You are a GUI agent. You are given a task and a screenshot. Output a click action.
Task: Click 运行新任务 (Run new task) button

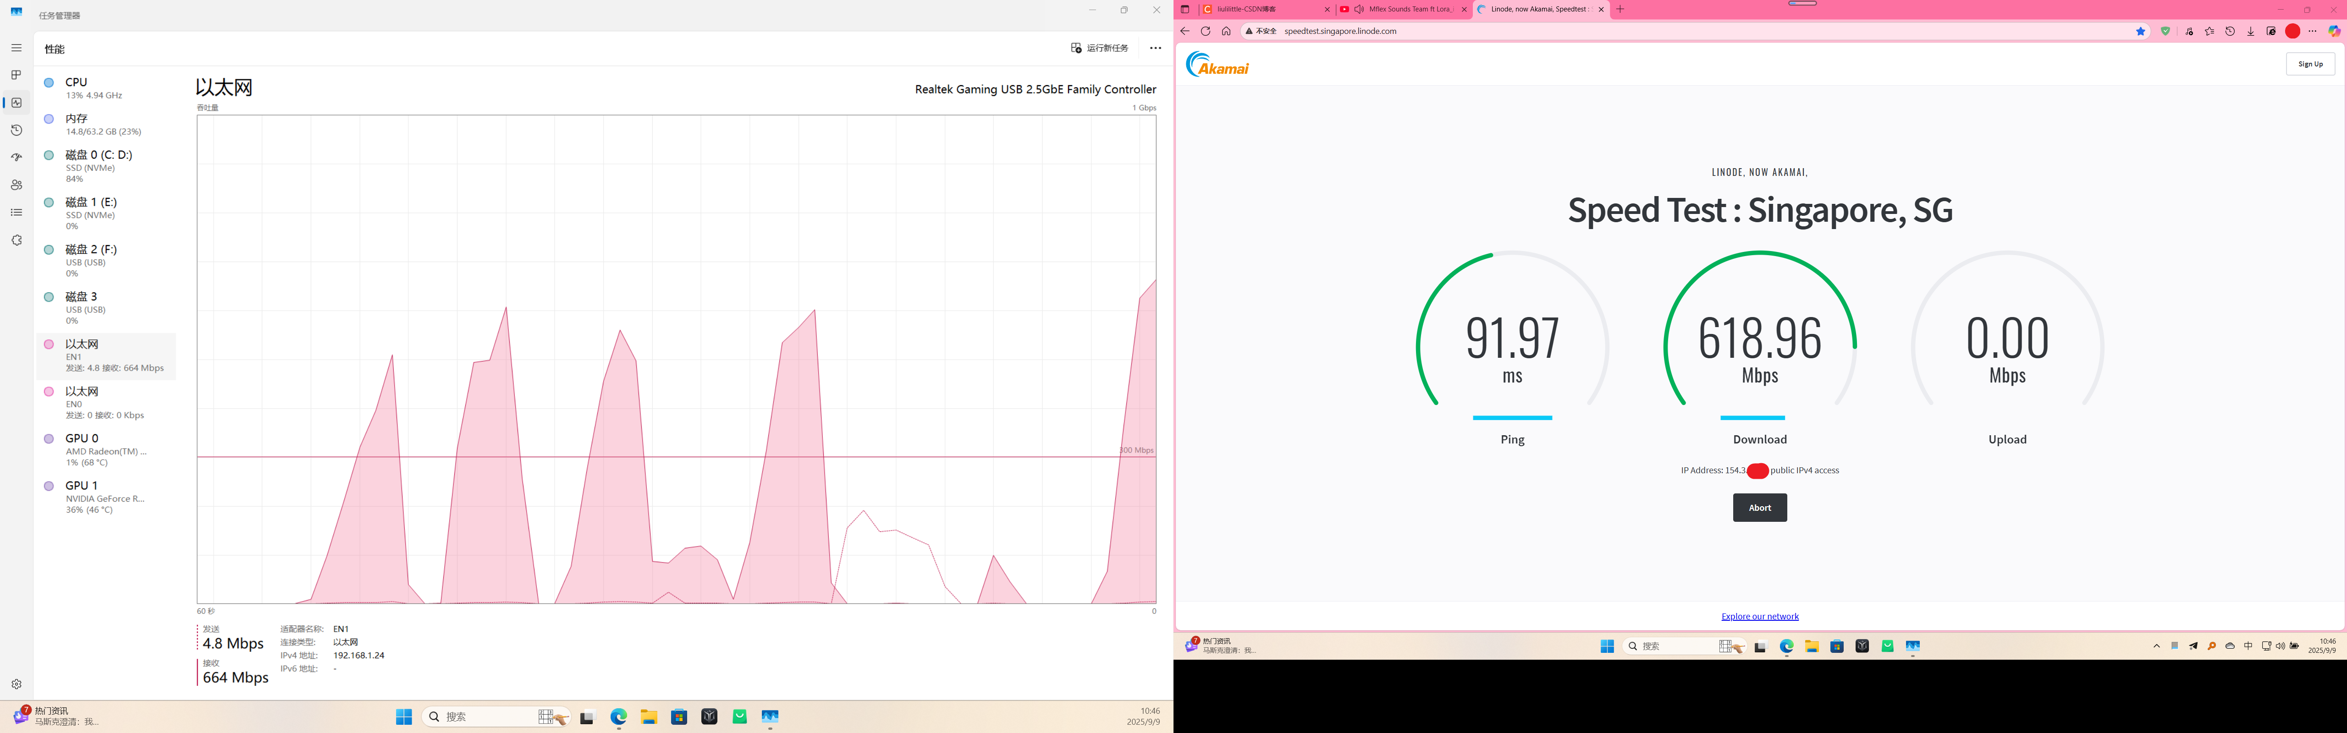[1100, 48]
